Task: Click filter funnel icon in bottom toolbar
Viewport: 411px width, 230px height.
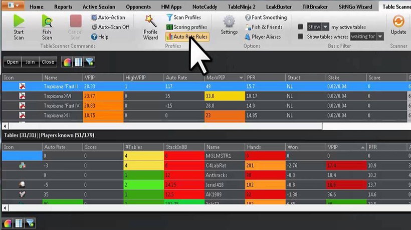Action: [x=30, y=223]
